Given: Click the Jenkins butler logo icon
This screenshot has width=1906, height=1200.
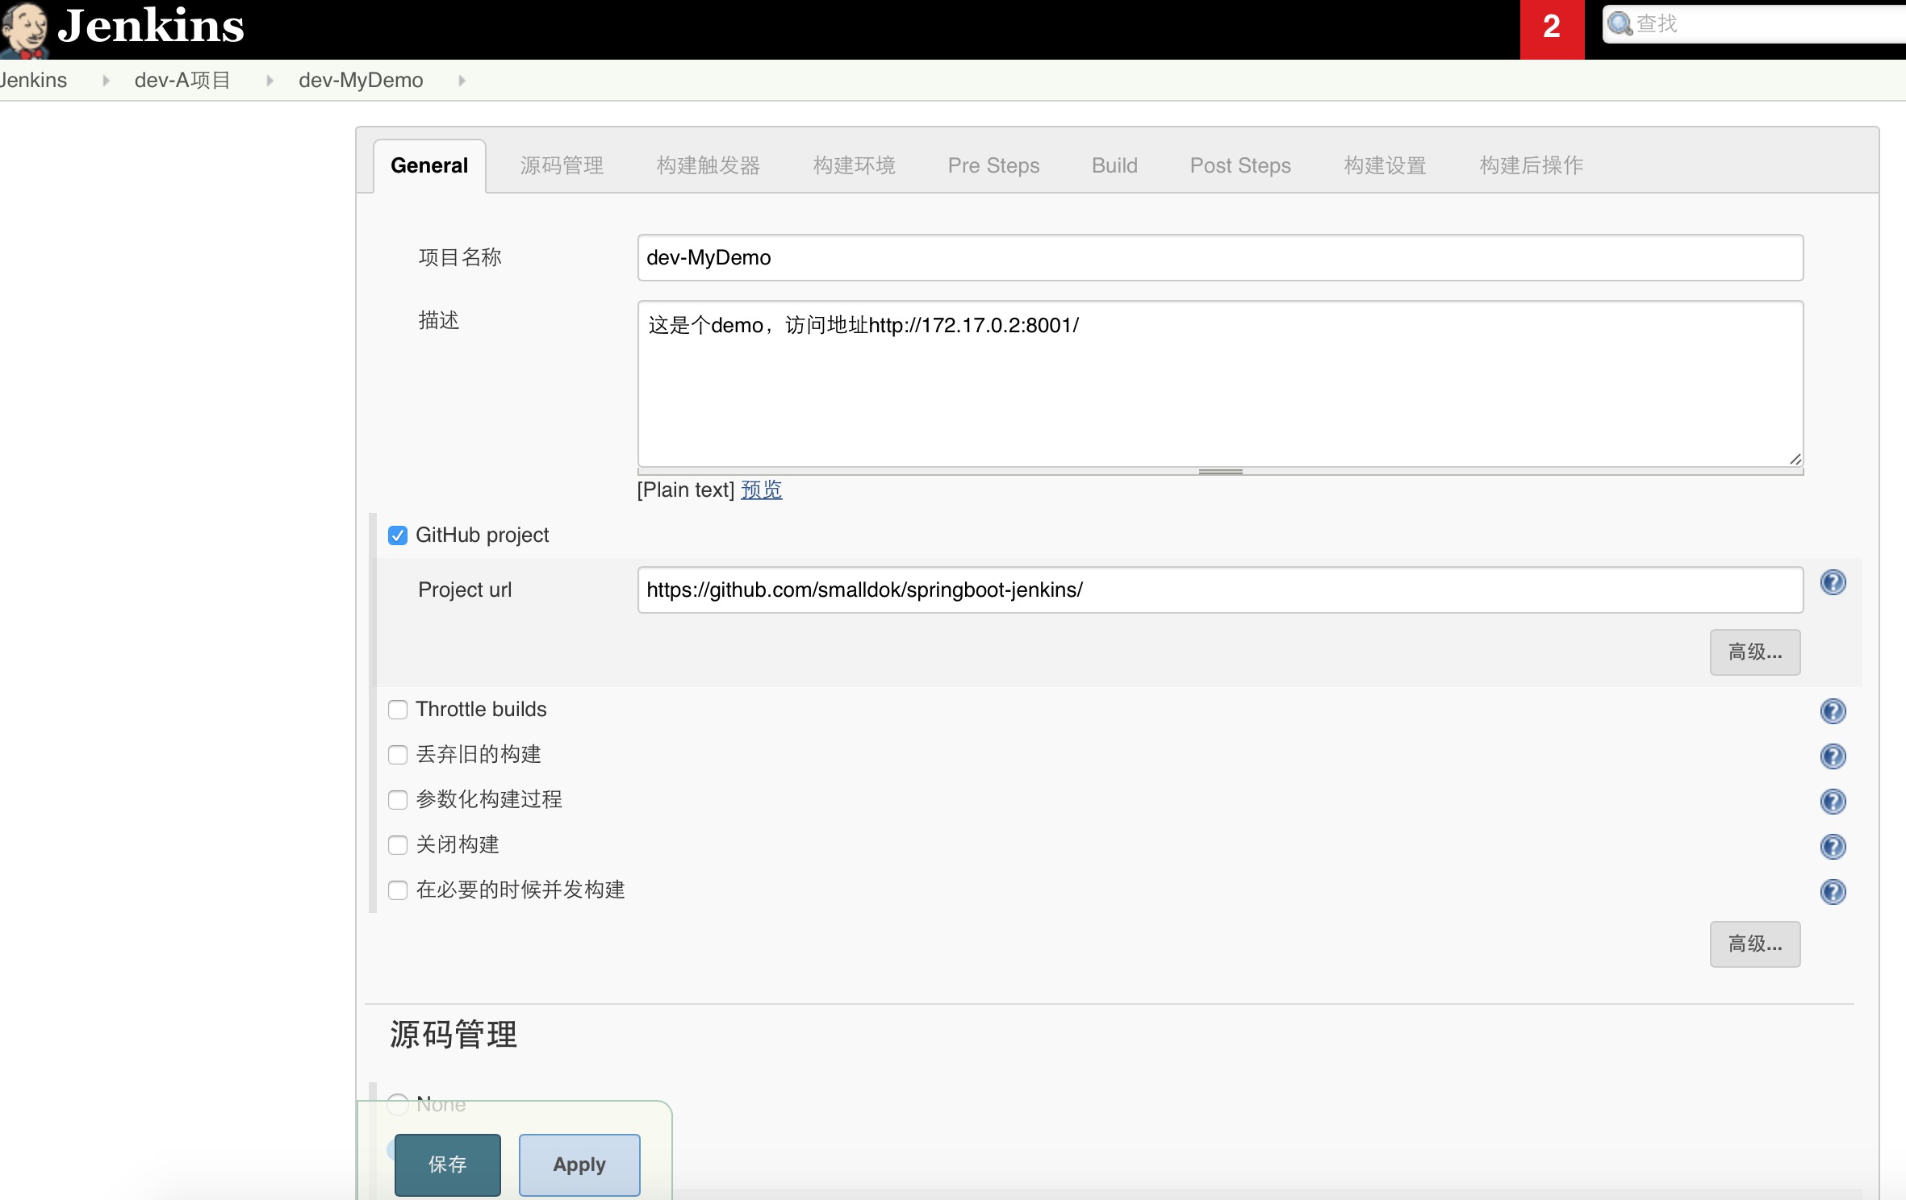Looking at the screenshot, I should [24, 29].
